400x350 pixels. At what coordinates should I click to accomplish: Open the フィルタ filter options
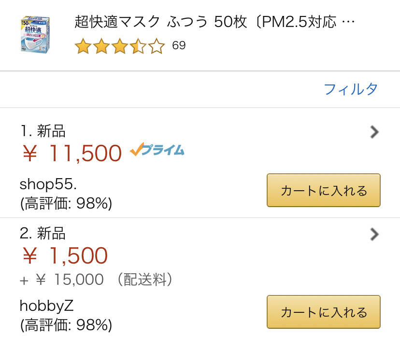click(350, 89)
